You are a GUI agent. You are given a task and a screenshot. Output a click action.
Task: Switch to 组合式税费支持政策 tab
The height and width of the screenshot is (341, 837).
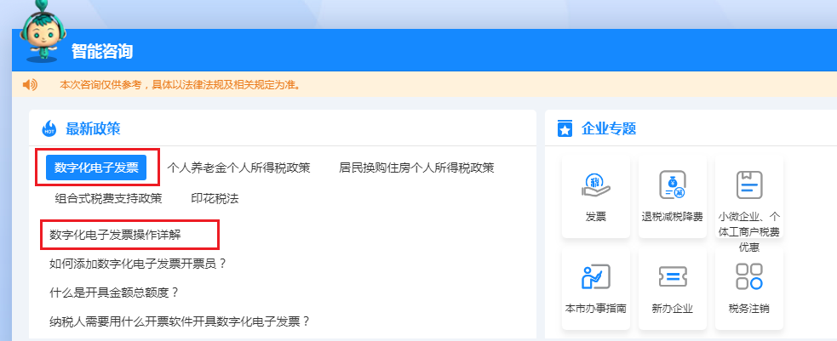[108, 199]
